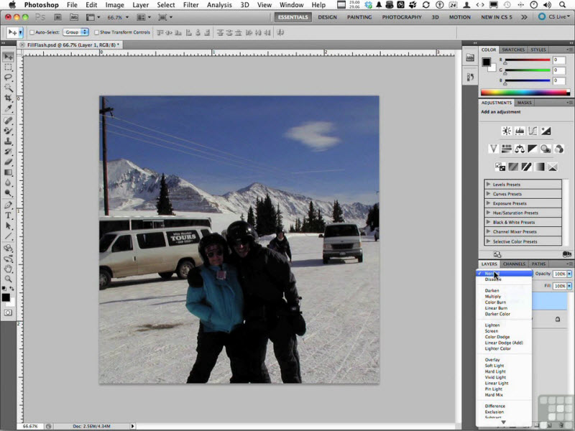Expand Hue/Saturation Presets list
Viewport: 575px width, 431px height.
click(x=489, y=213)
